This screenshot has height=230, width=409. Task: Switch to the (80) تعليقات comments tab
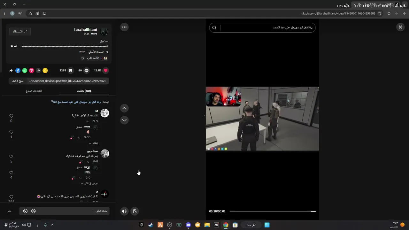pyautogui.click(x=84, y=91)
